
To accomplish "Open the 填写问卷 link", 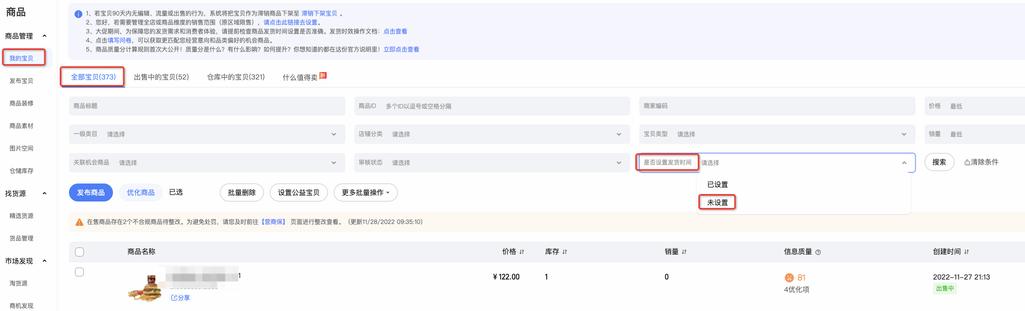I will click(119, 40).
